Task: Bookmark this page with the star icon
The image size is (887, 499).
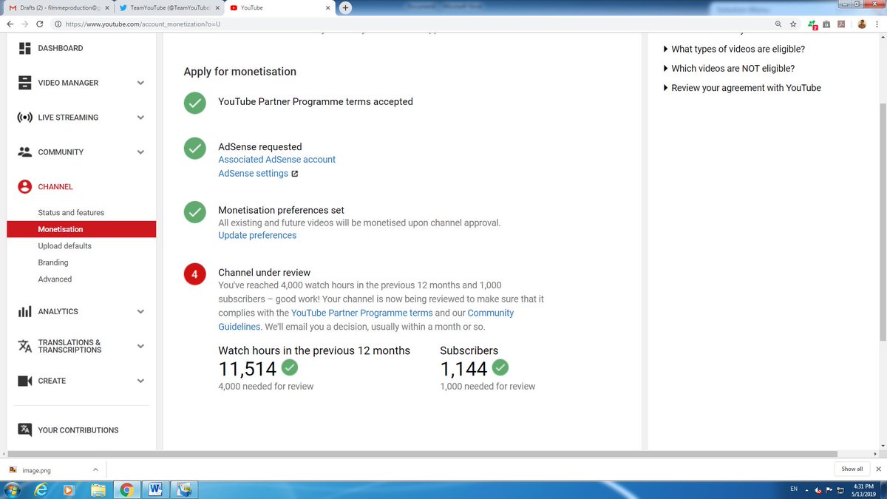Action: 793,24
